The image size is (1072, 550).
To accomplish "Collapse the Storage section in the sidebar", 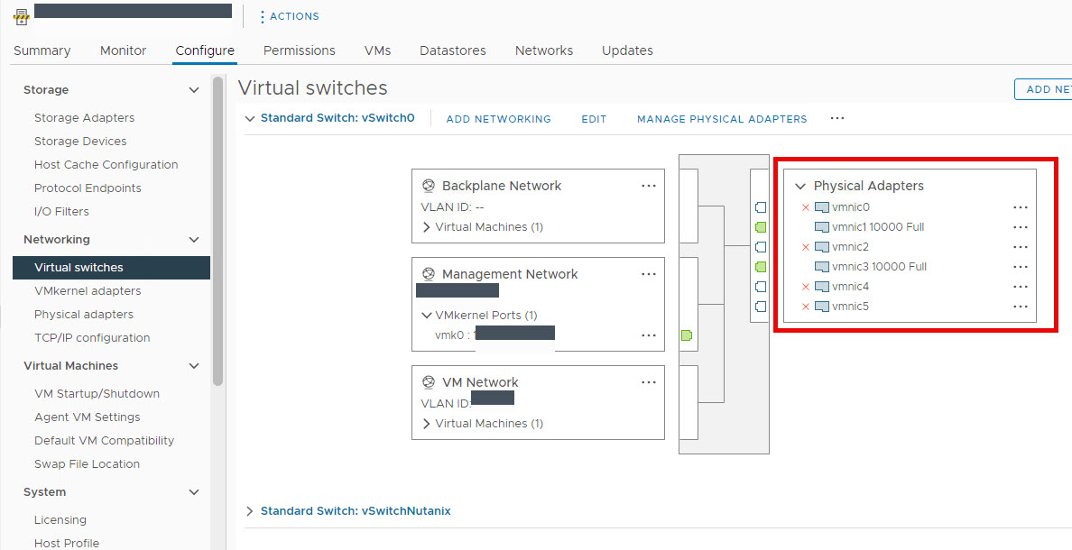I will click(x=194, y=89).
